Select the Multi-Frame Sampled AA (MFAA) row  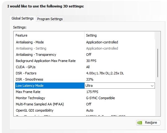pyautogui.click(x=85, y=104)
